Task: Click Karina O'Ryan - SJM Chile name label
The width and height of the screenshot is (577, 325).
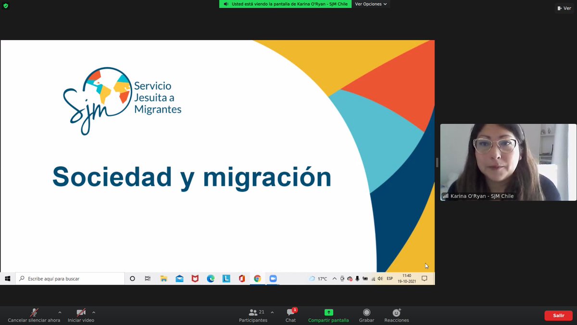Action: [x=482, y=196]
